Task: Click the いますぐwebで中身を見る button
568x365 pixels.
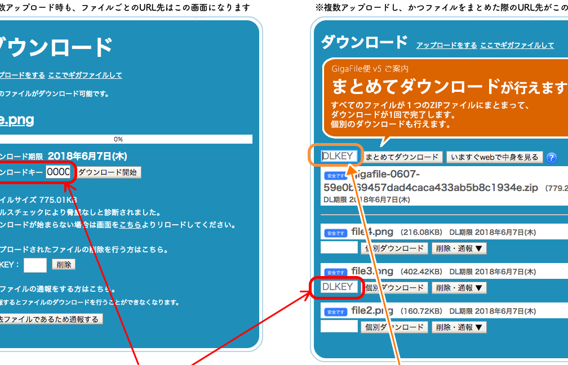Action: [494, 157]
